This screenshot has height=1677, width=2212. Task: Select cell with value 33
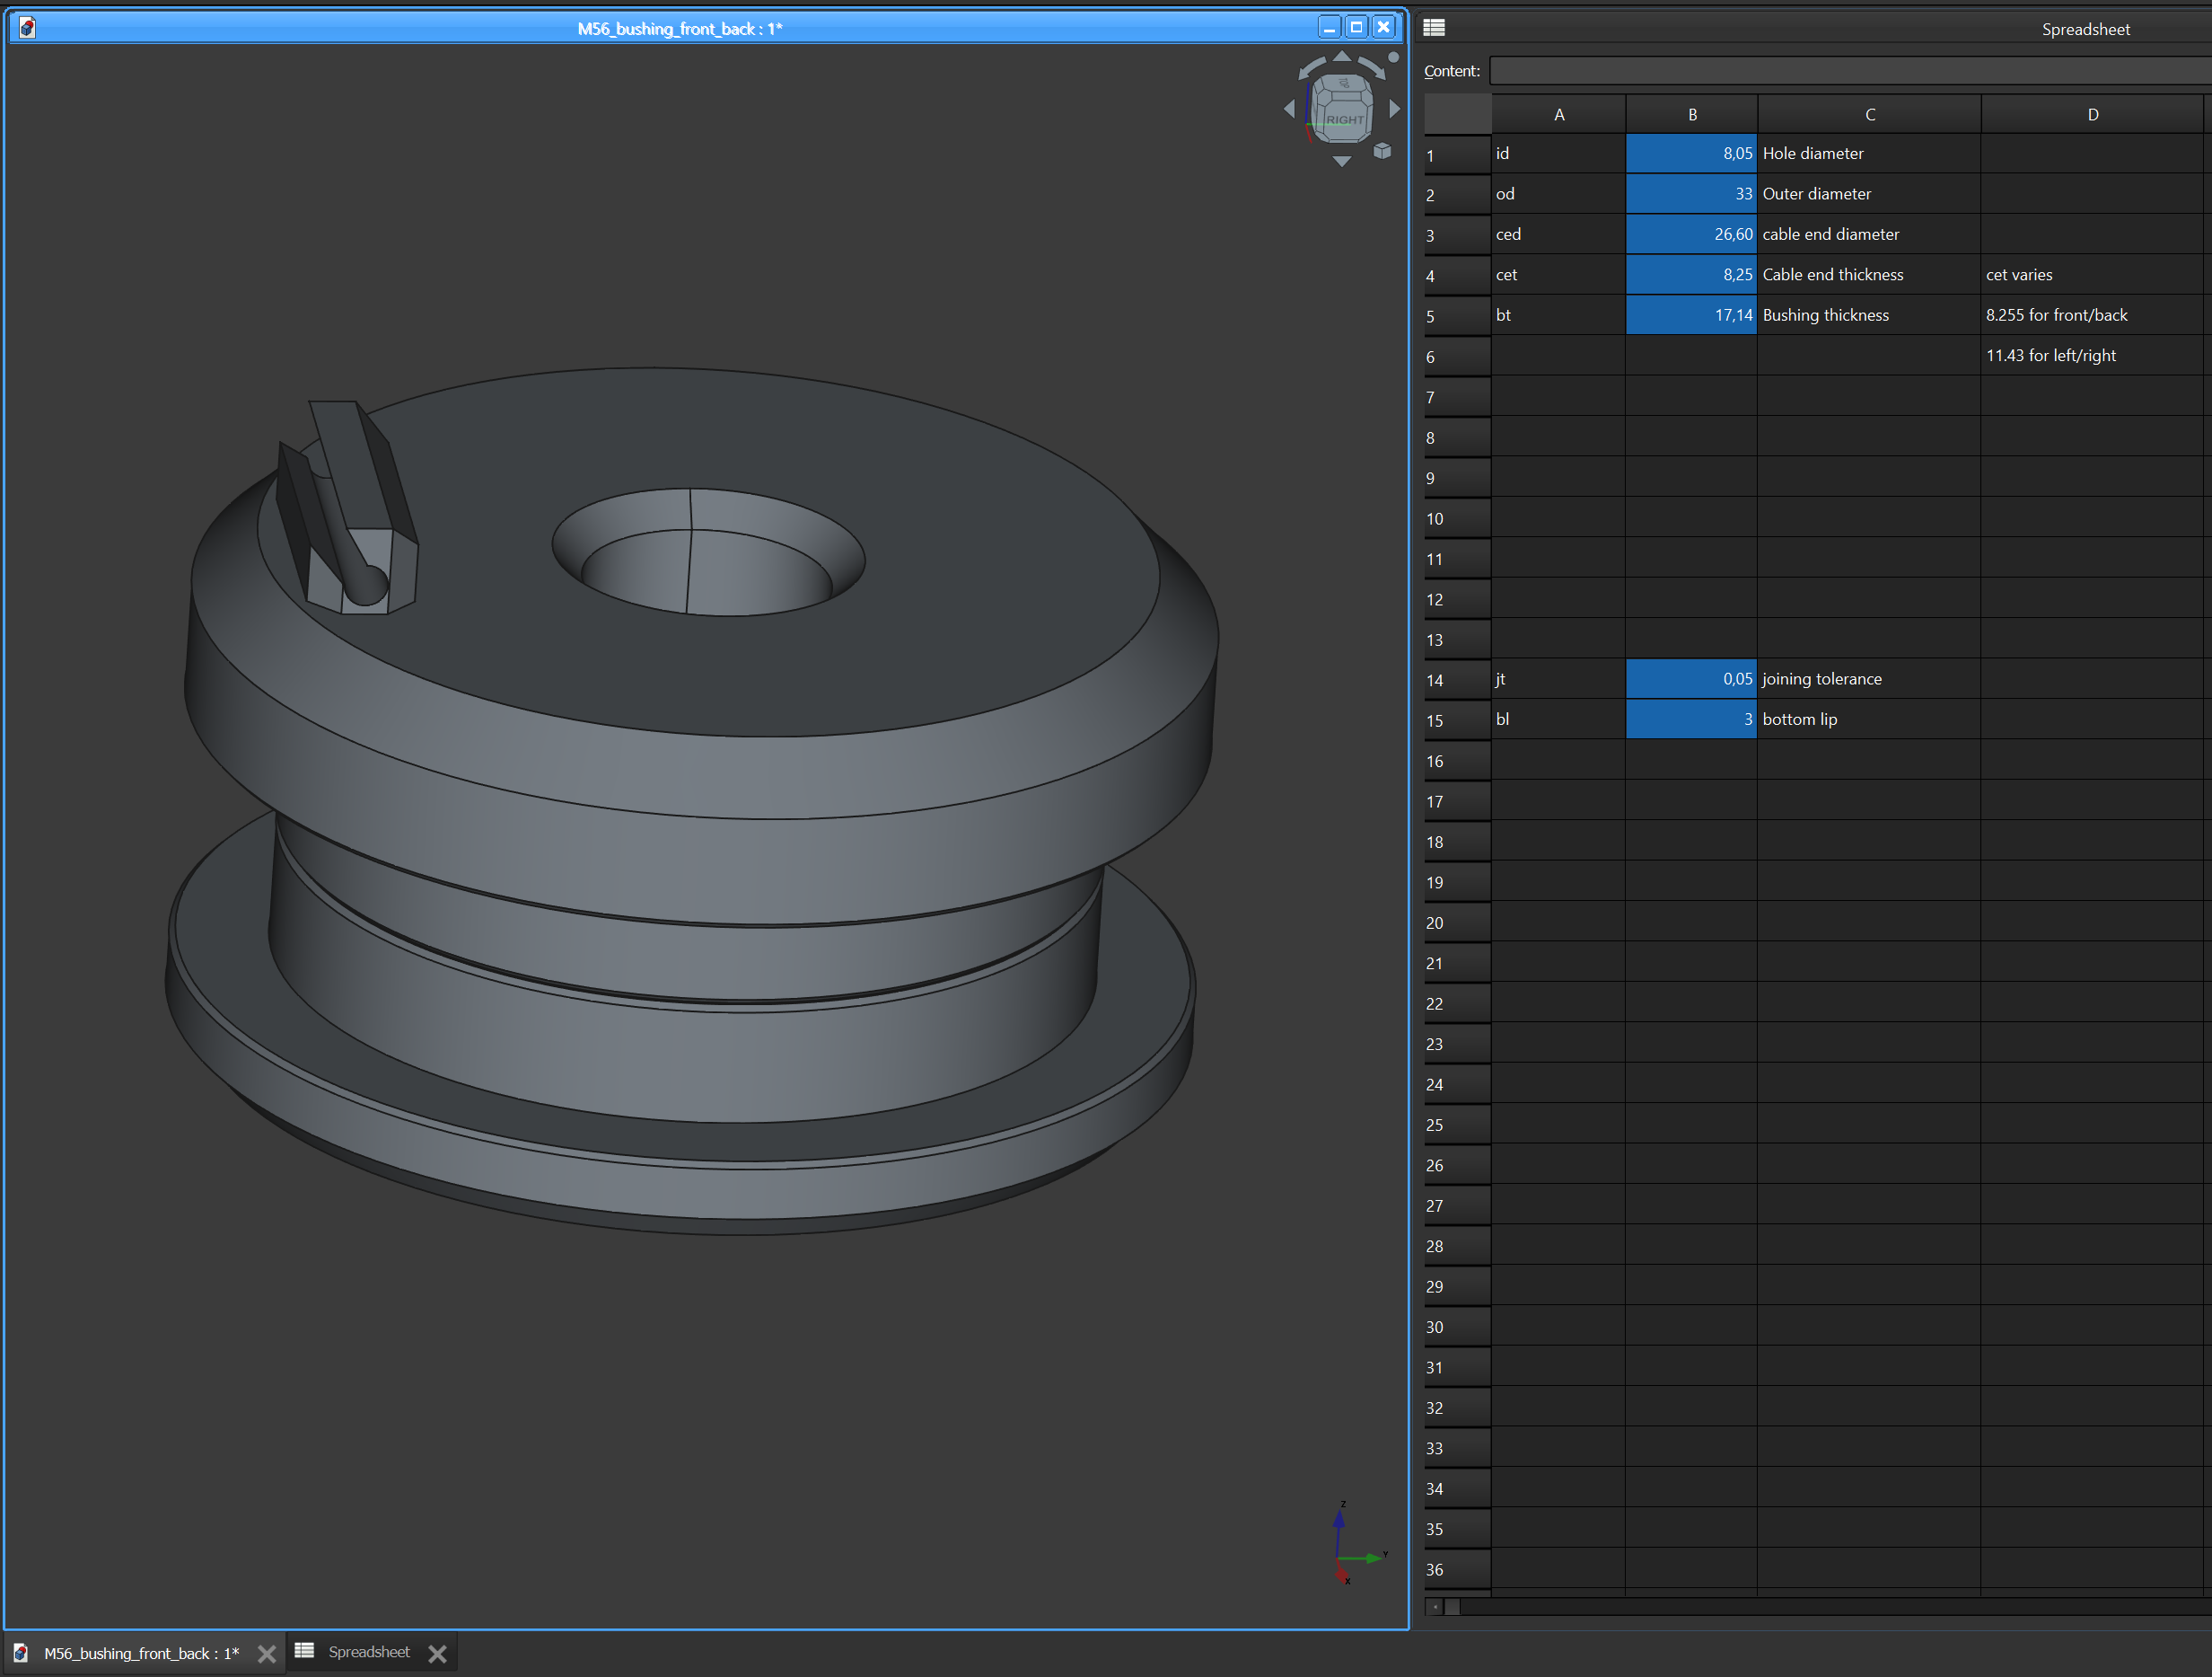pos(1692,194)
